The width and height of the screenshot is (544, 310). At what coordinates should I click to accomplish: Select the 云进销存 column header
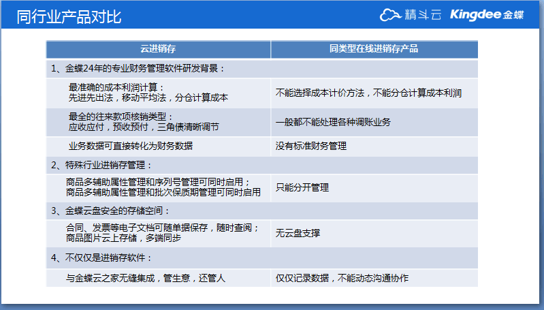pyautogui.click(x=158, y=49)
